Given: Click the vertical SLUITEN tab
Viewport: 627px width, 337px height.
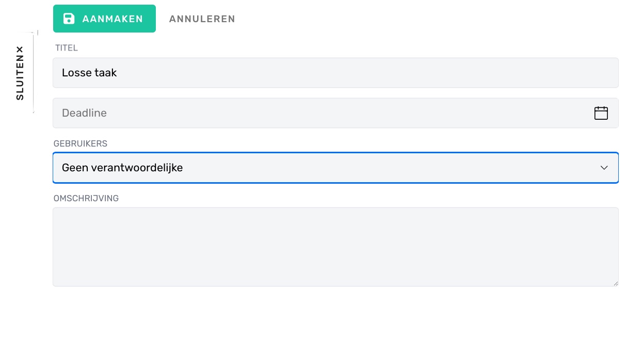Looking at the screenshot, I should click(x=20, y=73).
